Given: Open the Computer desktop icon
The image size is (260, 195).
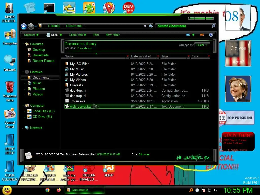Looking at the screenshot, I should [10, 37].
